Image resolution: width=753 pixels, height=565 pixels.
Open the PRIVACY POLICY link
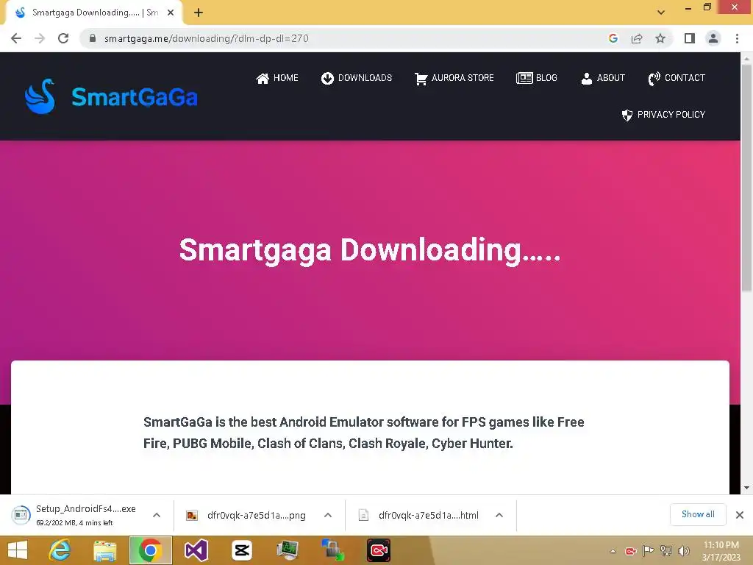coord(663,115)
